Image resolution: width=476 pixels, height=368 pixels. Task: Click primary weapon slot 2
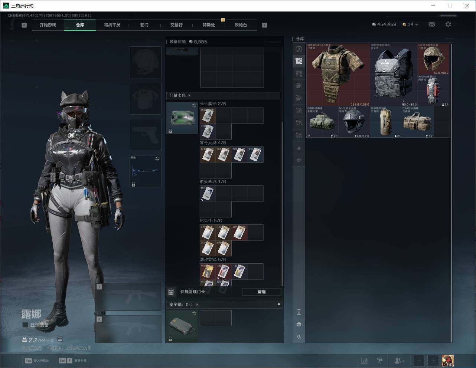[x=128, y=329]
